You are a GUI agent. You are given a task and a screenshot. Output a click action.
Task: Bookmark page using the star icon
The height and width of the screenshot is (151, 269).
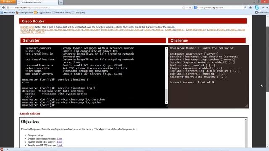(x=184, y=8)
